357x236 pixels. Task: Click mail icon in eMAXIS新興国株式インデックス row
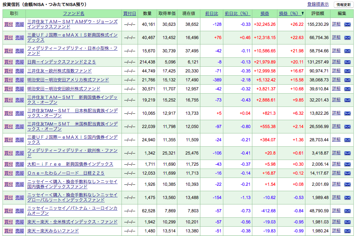point(347,38)
